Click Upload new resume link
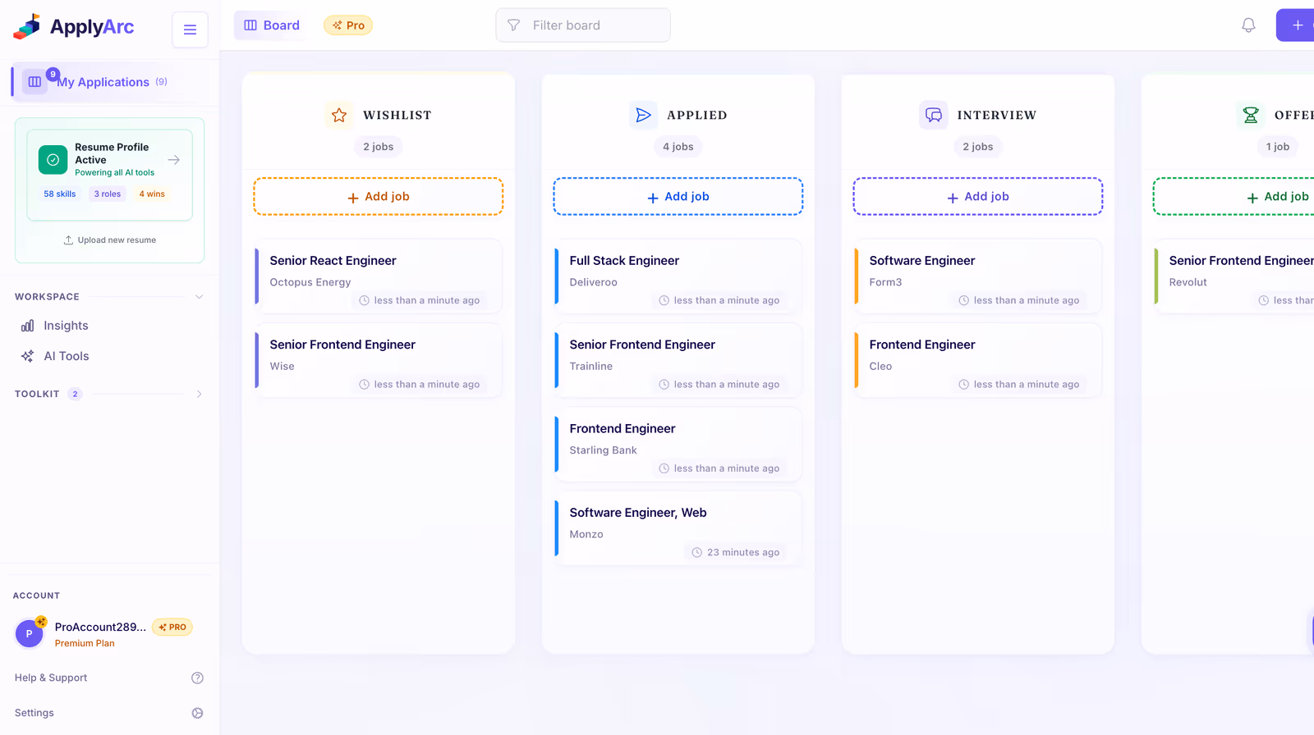This screenshot has width=1314, height=735. 110,240
